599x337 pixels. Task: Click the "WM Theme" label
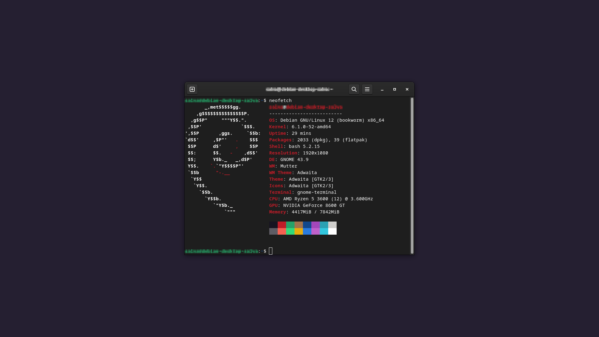coord(280,173)
